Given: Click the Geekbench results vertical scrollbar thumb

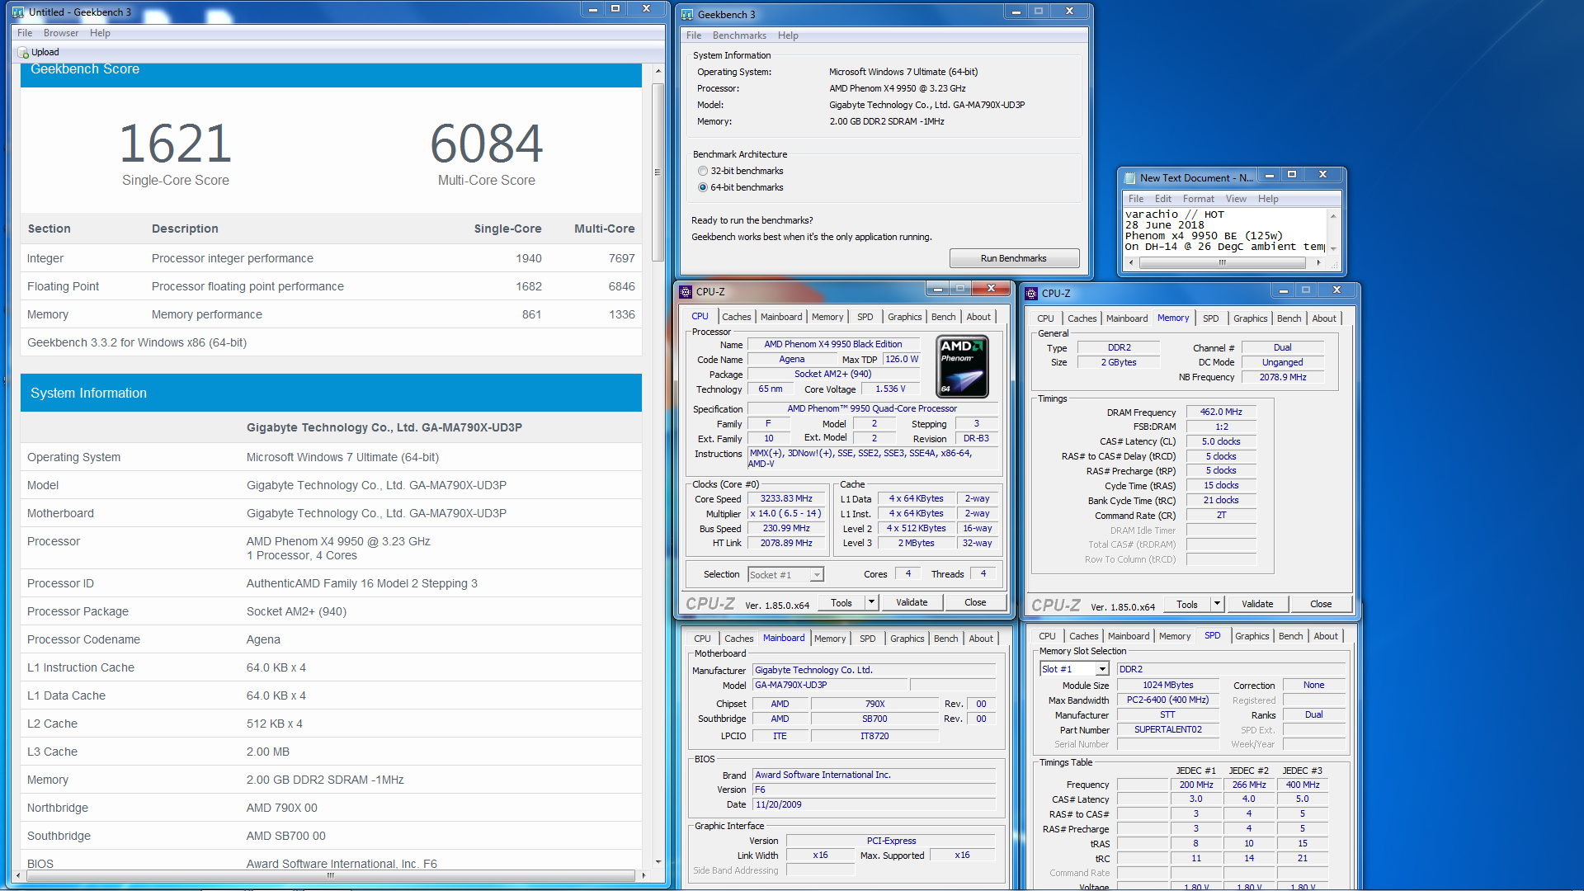Looking at the screenshot, I should point(658,172).
